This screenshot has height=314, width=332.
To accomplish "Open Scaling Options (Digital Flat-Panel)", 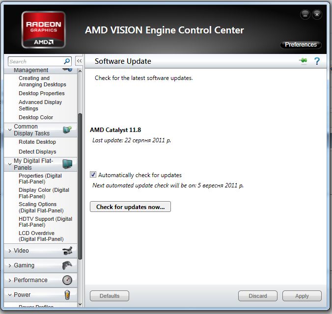I will (x=41, y=208).
